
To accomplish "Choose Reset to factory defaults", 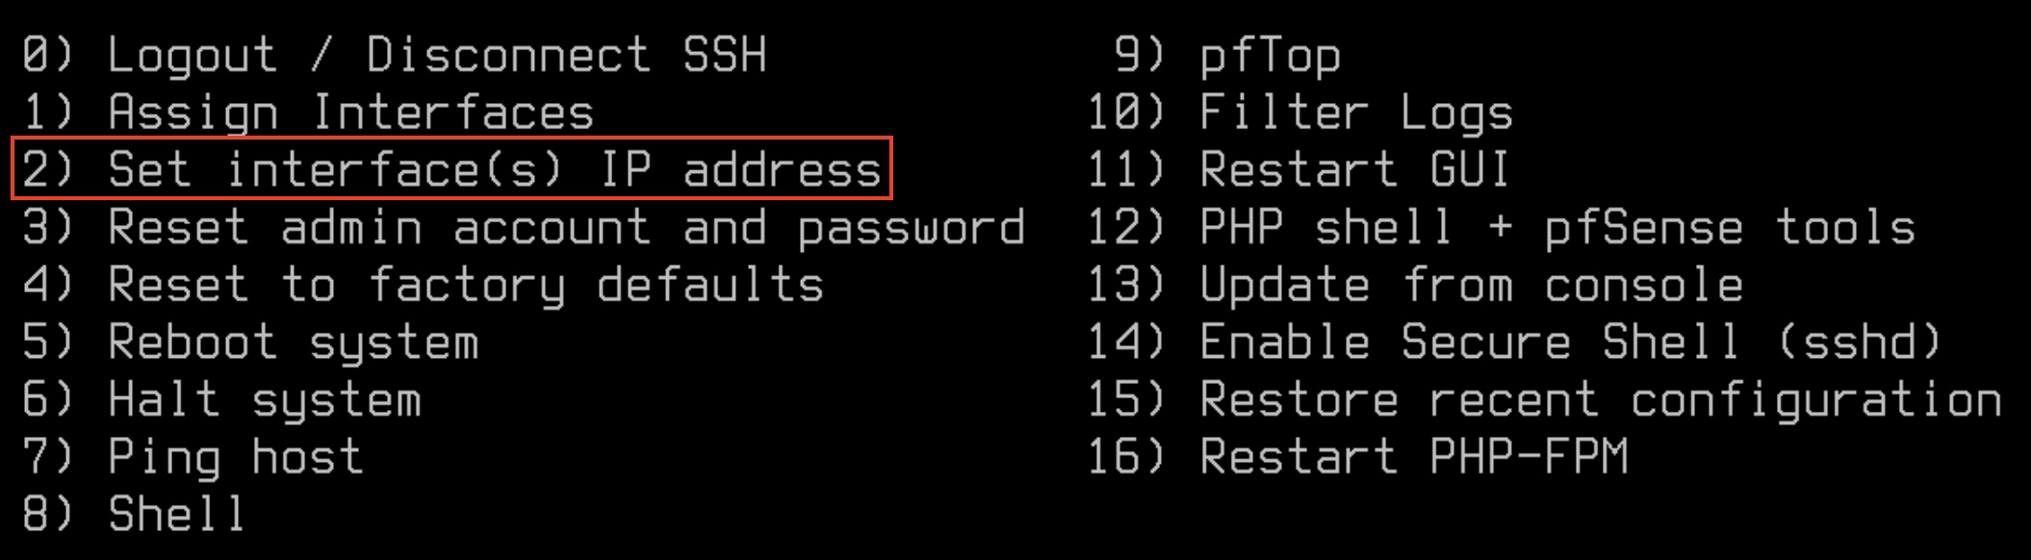I will click(x=465, y=286).
